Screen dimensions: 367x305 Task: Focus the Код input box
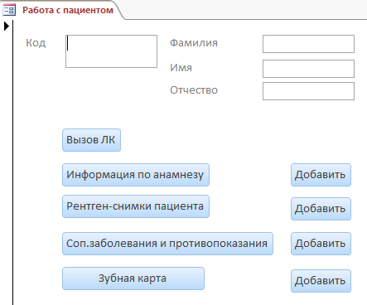click(x=111, y=51)
